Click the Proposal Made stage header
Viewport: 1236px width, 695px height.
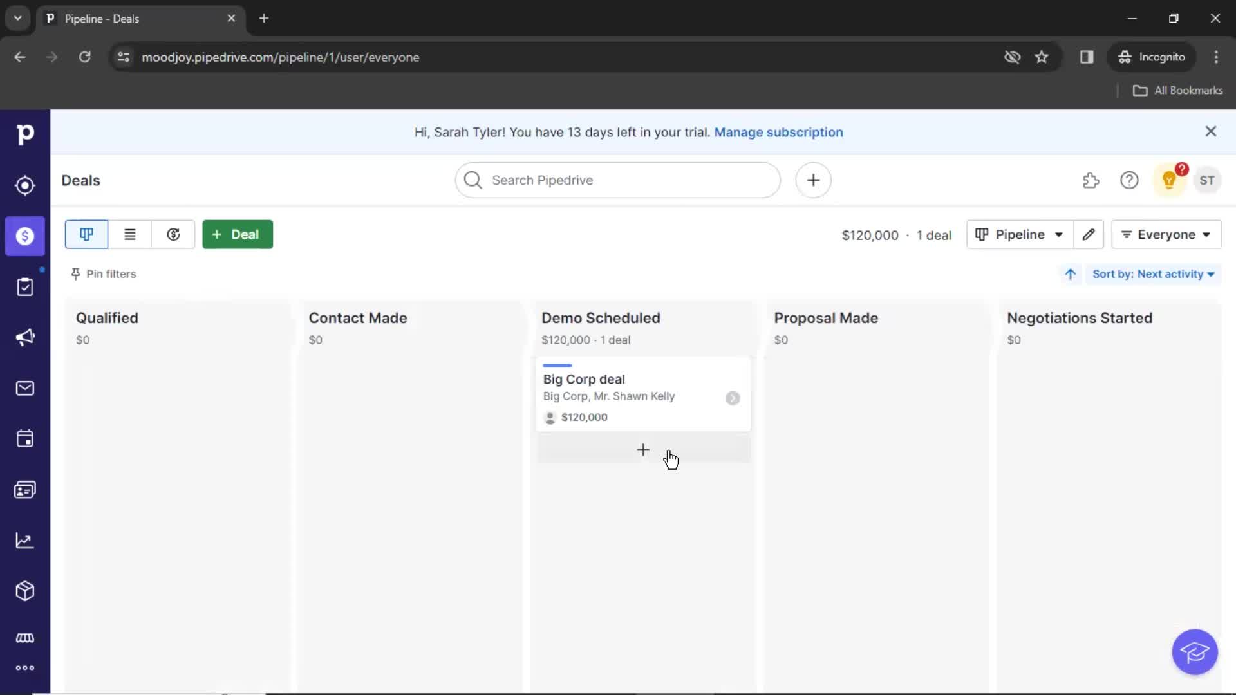[x=826, y=318]
